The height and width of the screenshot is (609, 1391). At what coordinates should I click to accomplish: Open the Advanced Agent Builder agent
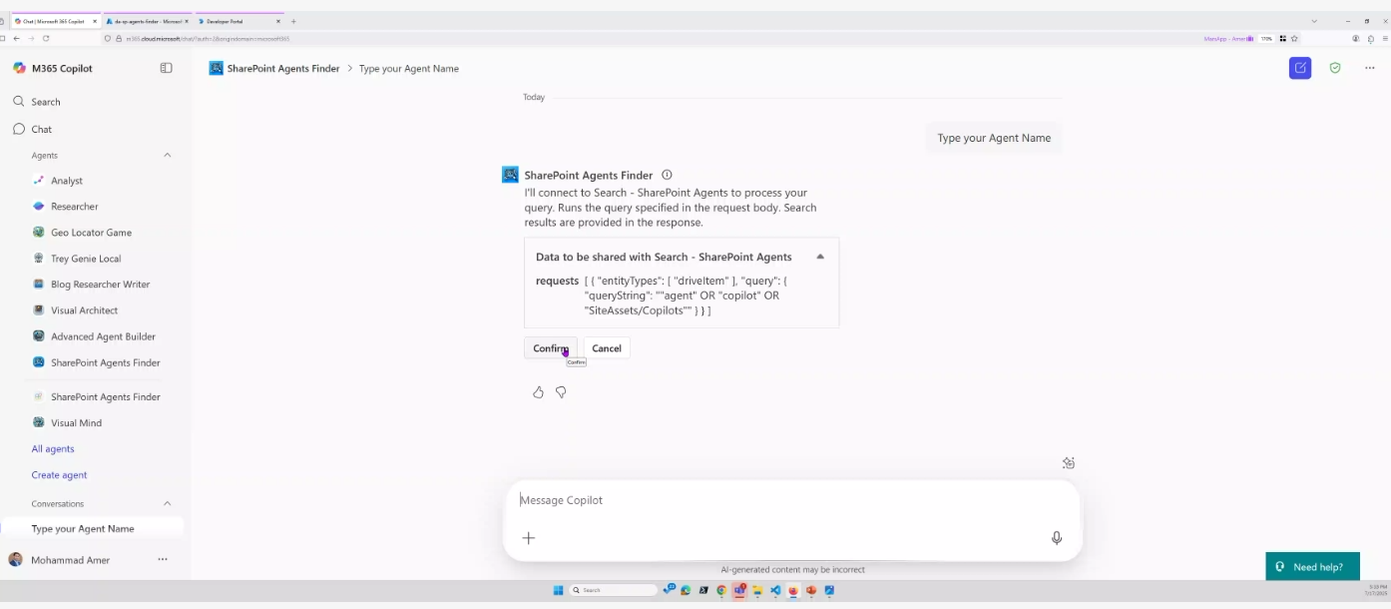[96, 336]
